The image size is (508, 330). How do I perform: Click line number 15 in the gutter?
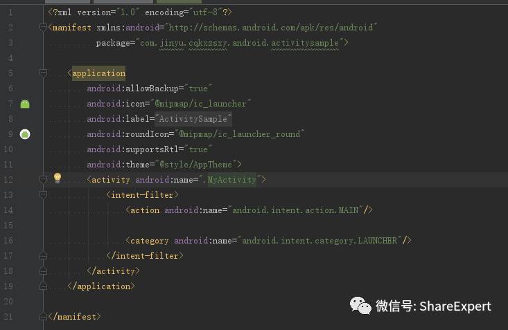[8, 225]
